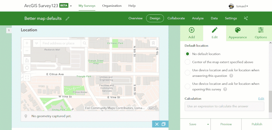
Task: Click the Publish button
Action: click(x=257, y=124)
